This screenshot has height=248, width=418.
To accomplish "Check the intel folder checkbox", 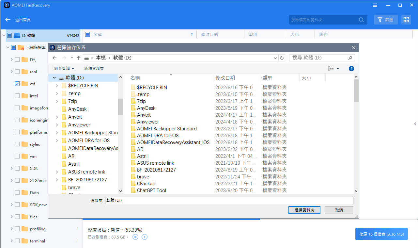I will 17,96.
